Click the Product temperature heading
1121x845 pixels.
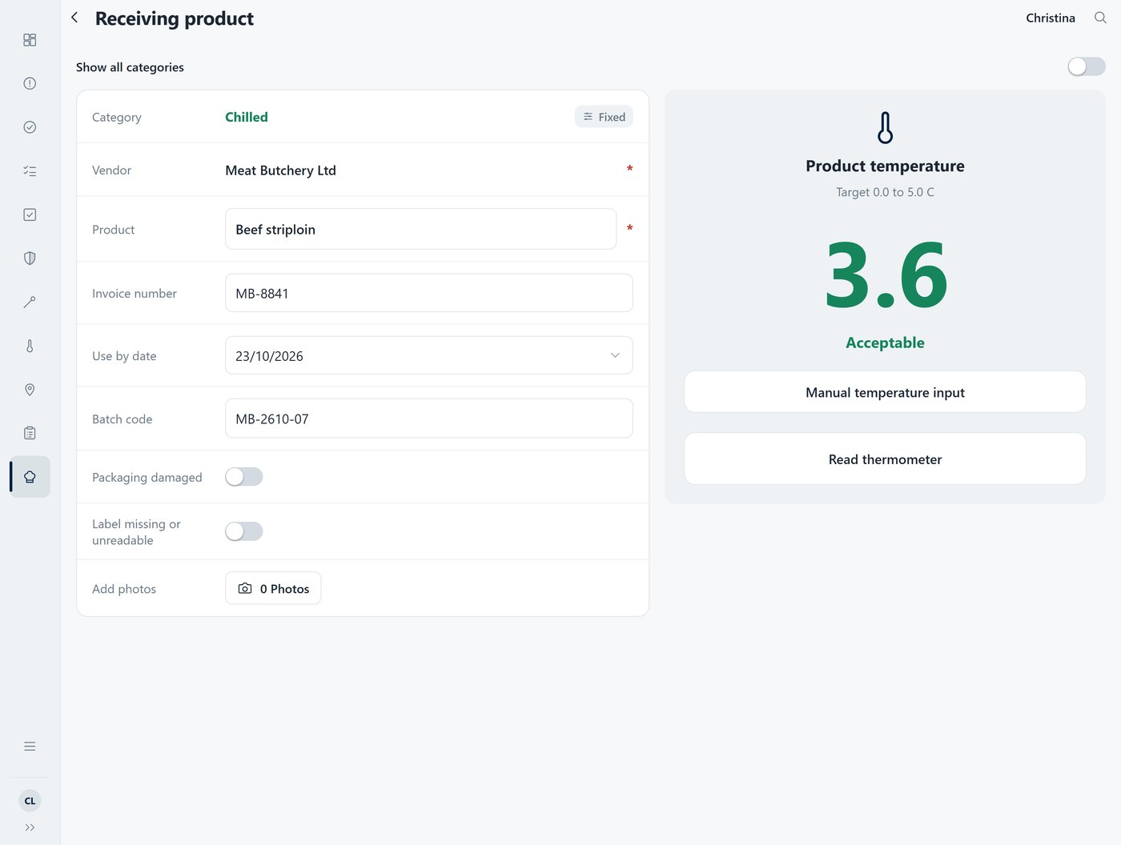pos(885,166)
